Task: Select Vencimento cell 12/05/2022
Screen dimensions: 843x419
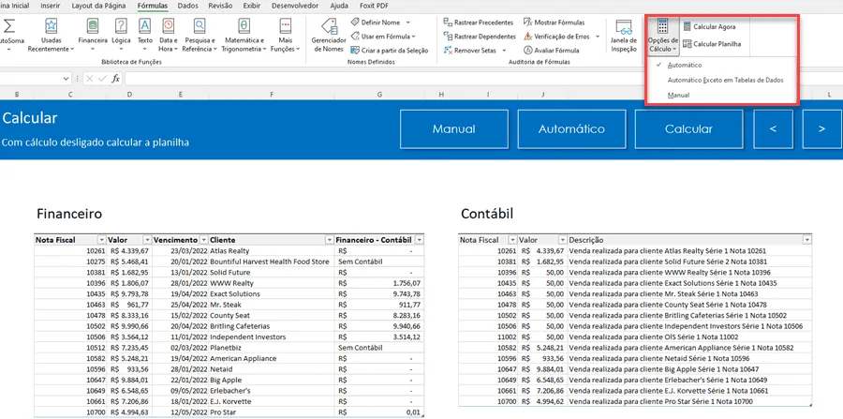Action: pyautogui.click(x=180, y=412)
